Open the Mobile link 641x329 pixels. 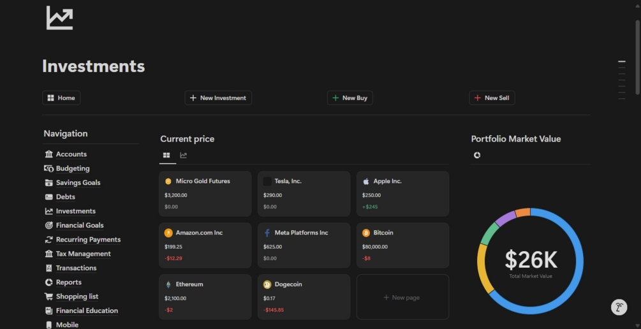pos(67,325)
